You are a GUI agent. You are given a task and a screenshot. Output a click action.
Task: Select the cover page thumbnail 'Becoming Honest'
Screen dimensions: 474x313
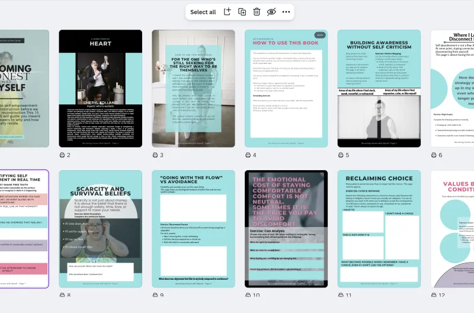point(24,88)
